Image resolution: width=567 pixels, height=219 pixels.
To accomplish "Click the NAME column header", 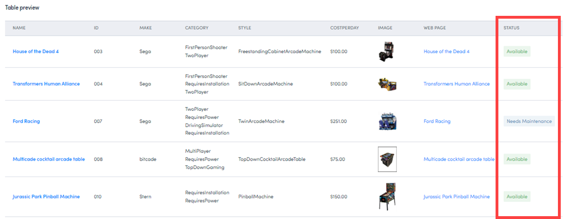I will (19, 28).
